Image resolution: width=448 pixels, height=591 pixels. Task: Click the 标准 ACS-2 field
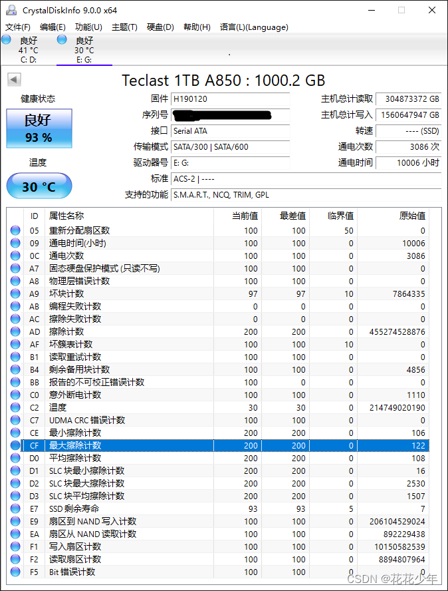click(306, 178)
